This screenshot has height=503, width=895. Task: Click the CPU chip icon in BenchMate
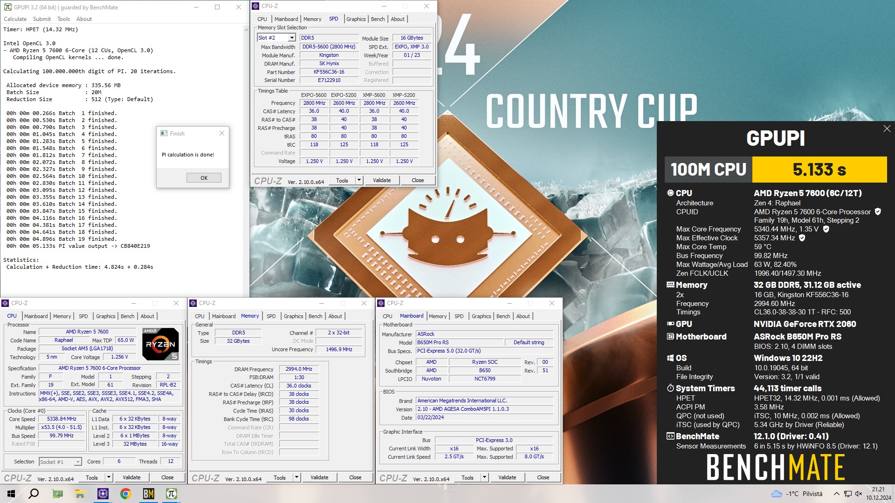click(670, 193)
